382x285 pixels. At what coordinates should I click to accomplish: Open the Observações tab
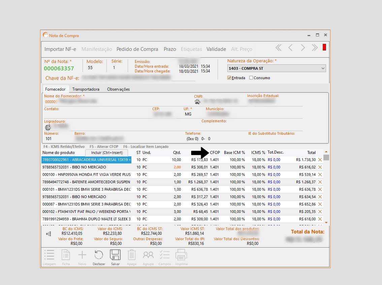[x=118, y=89]
